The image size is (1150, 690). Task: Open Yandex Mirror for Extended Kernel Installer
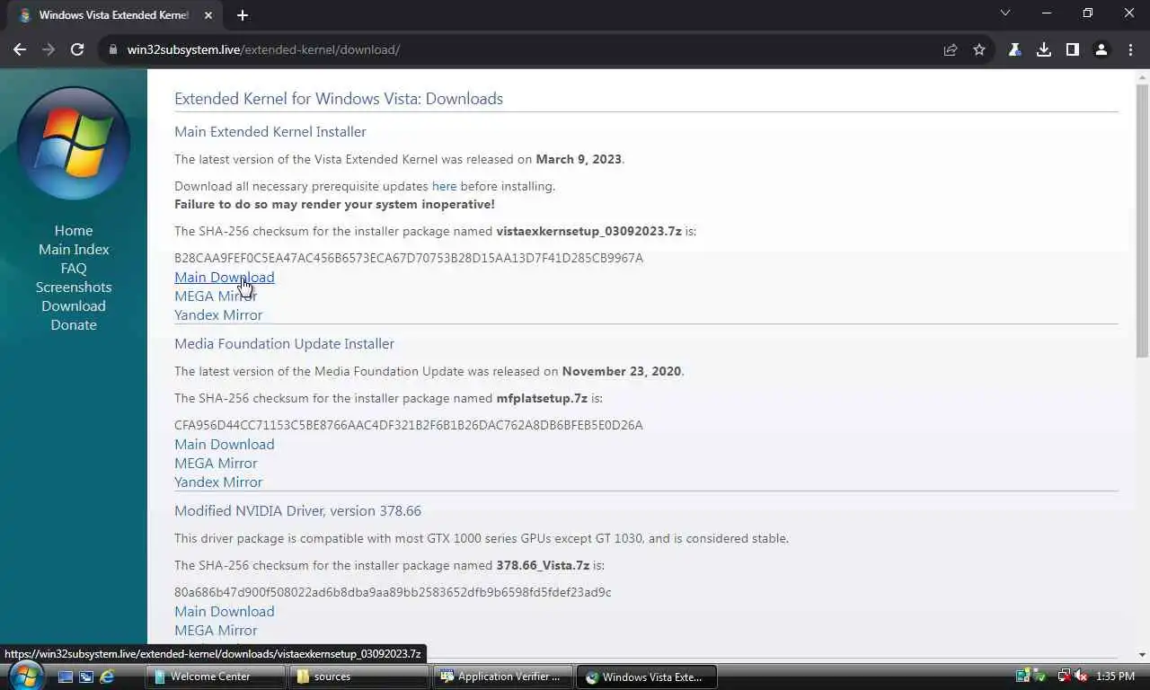[x=218, y=315]
